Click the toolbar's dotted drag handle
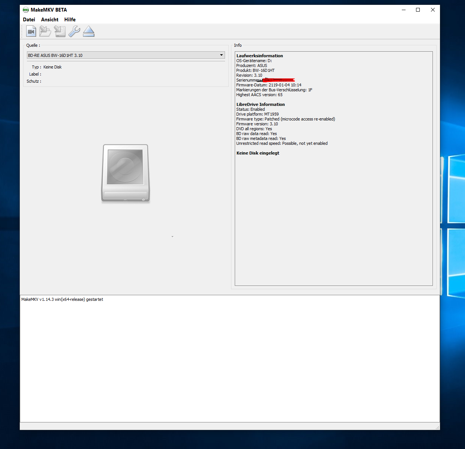This screenshot has height=449, width=465. point(22,31)
